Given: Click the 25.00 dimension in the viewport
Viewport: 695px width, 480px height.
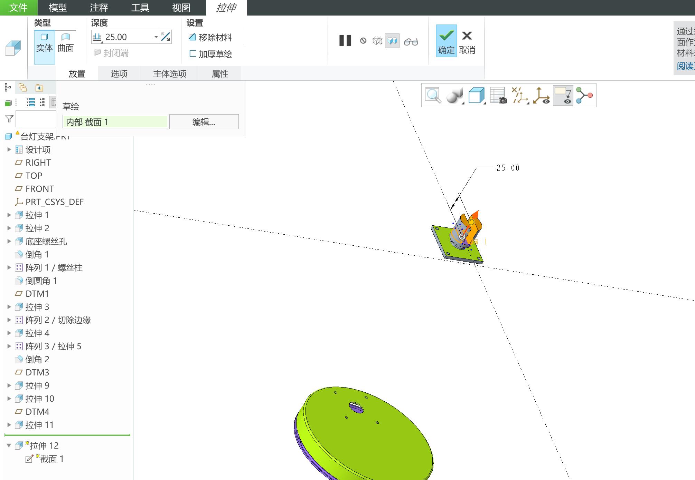Looking at the screenshot, I should point(508,168).
